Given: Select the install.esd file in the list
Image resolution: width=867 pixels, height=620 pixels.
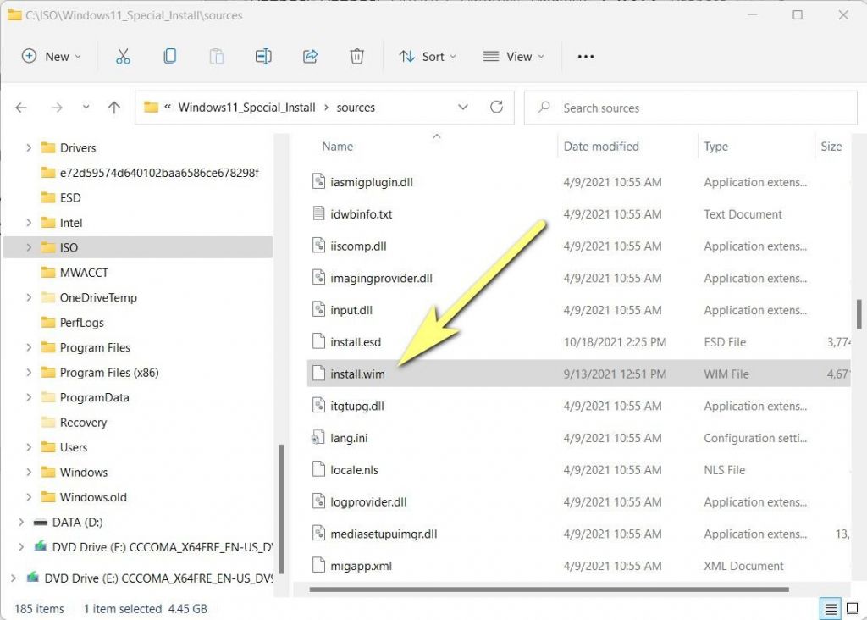Looking at the screenshot, I should click(x=356, y=341).
